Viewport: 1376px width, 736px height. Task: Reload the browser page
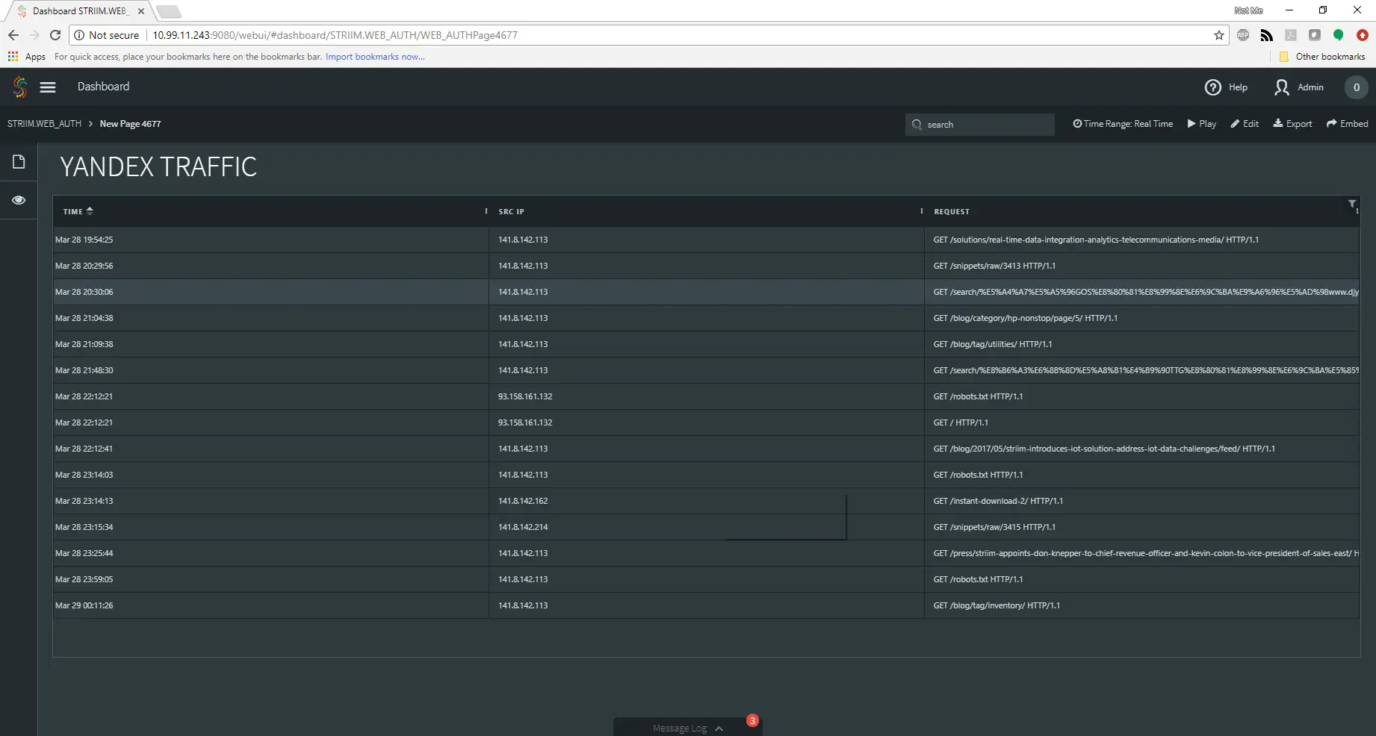click(55, 35)
